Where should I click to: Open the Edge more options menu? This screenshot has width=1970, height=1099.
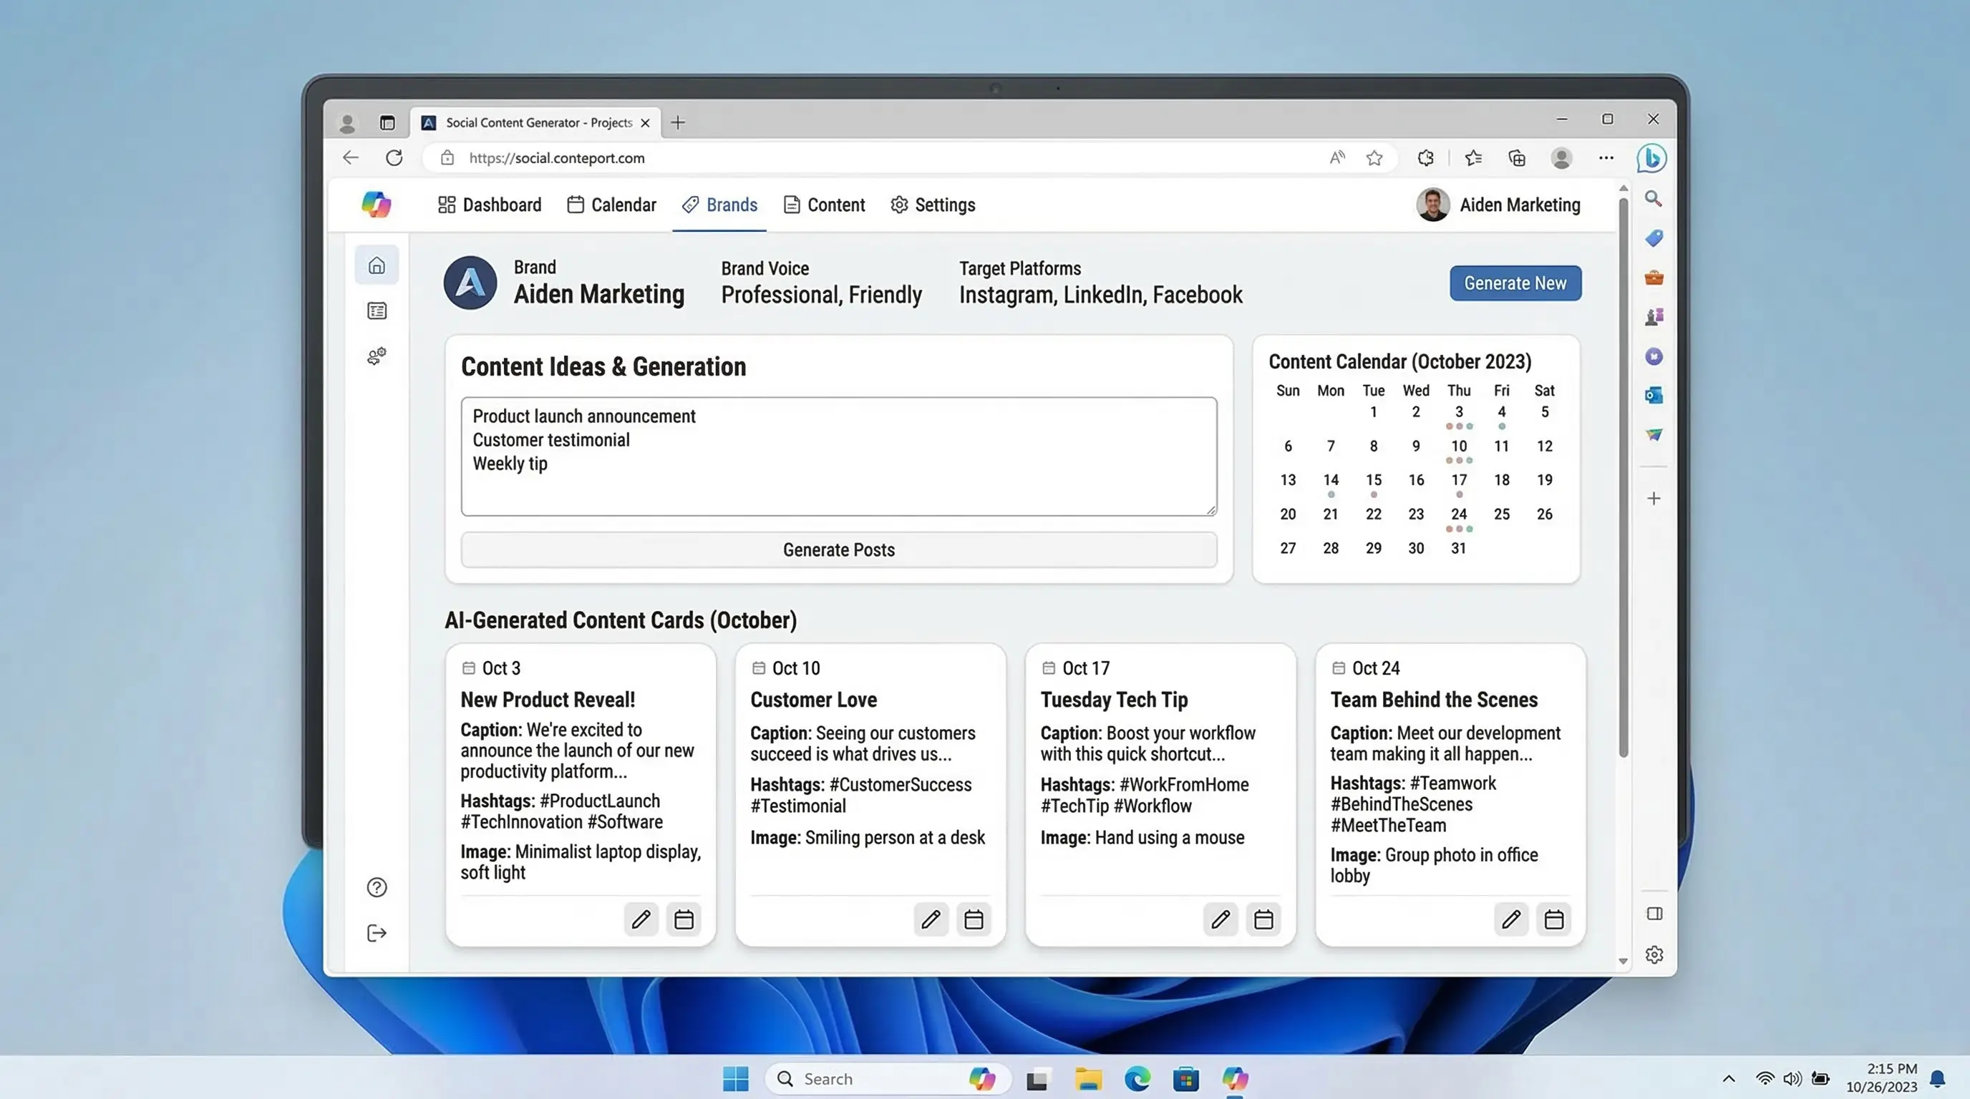pyautogui.click(x=1606, y=157)
